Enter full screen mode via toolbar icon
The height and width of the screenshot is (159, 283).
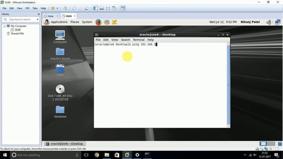(x=108, y=8)
